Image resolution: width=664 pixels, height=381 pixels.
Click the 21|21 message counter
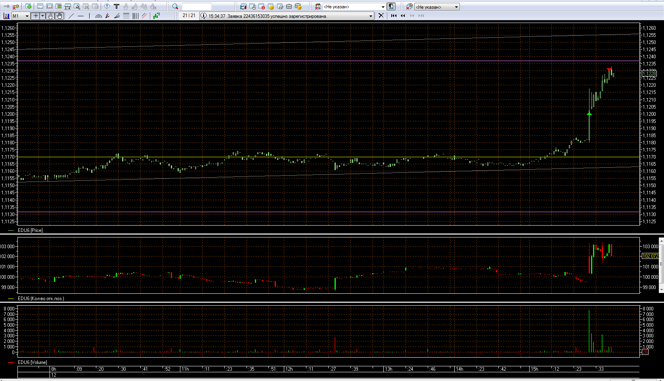189,16
